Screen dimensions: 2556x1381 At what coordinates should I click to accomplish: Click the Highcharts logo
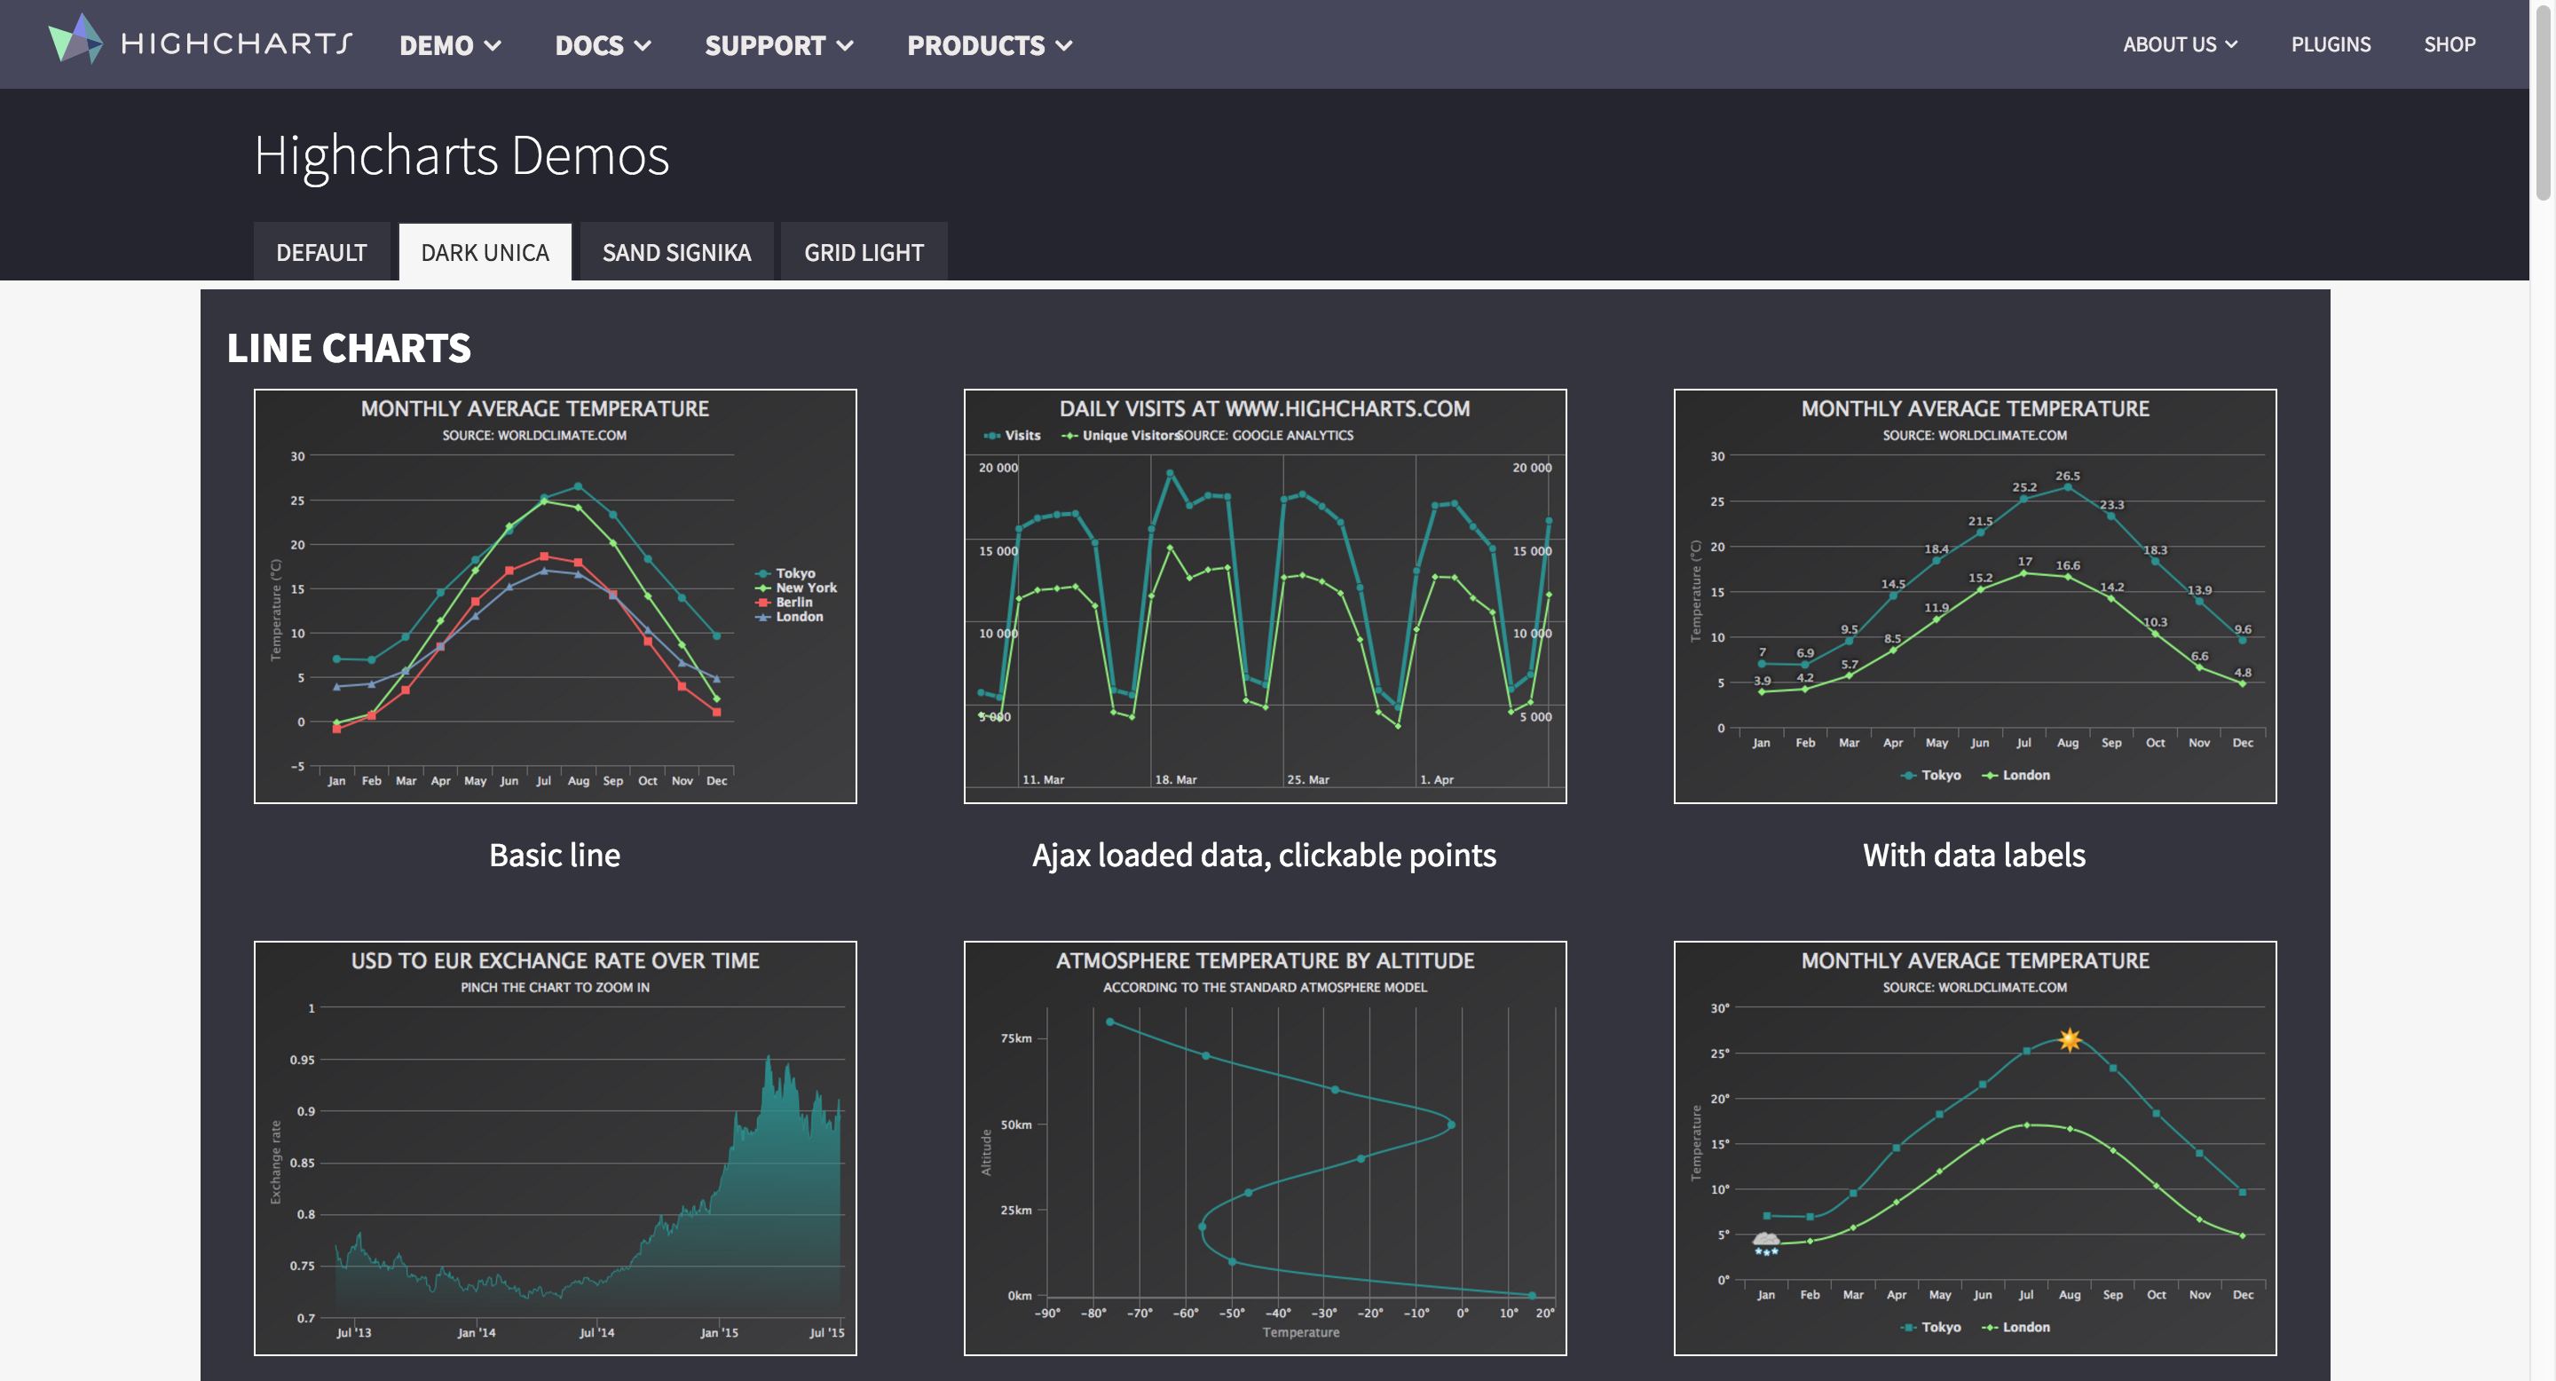point(201,42)
